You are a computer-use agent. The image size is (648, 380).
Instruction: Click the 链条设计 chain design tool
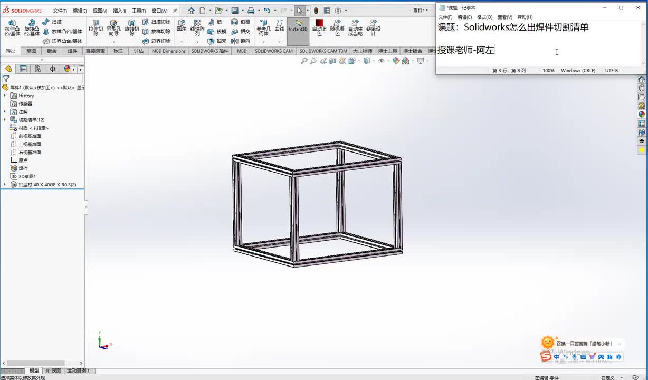pyautogui.click(x=373, y=28)
